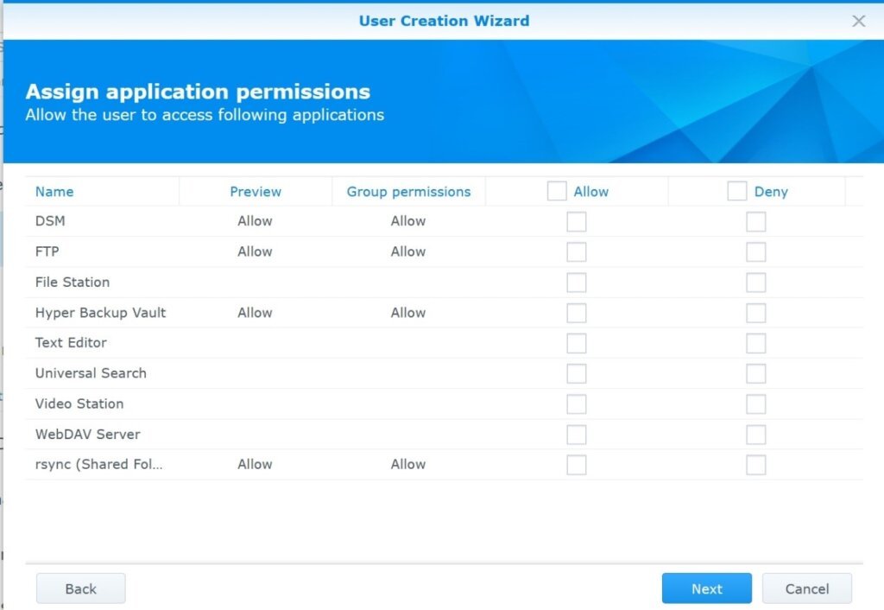The width and height of the screenshot is (884, 610).
Task: Tick Deny for Hyper Backup Vault
Action: (x=755, y=313)
